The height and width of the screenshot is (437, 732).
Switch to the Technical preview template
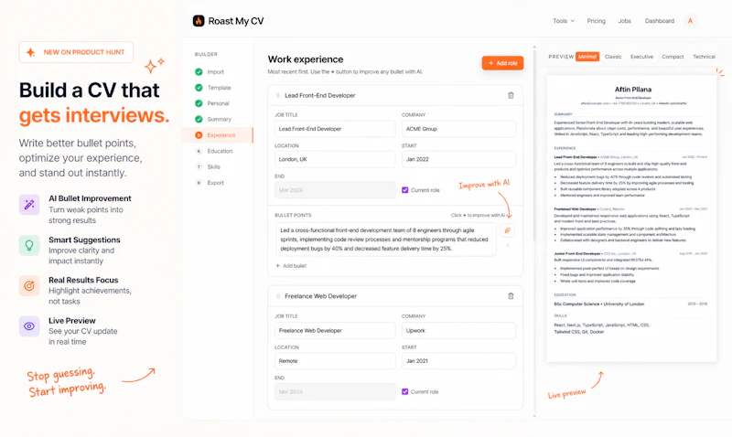[x=704, y=57]
